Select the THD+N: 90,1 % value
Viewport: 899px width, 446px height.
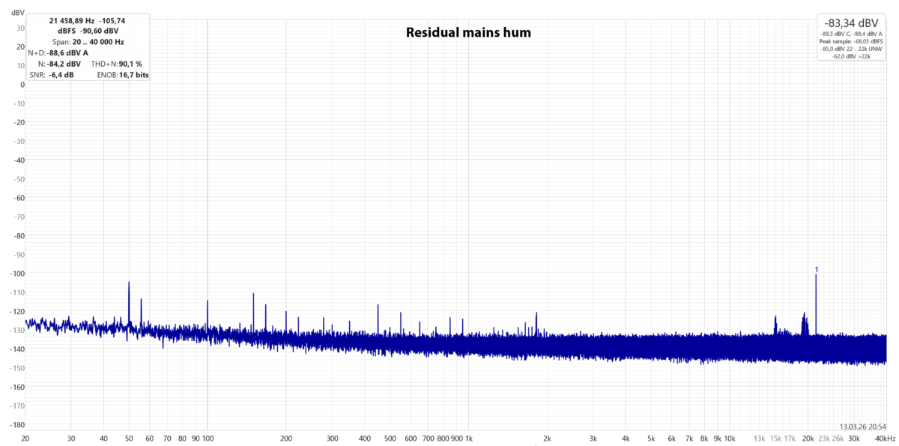[116, 64]
